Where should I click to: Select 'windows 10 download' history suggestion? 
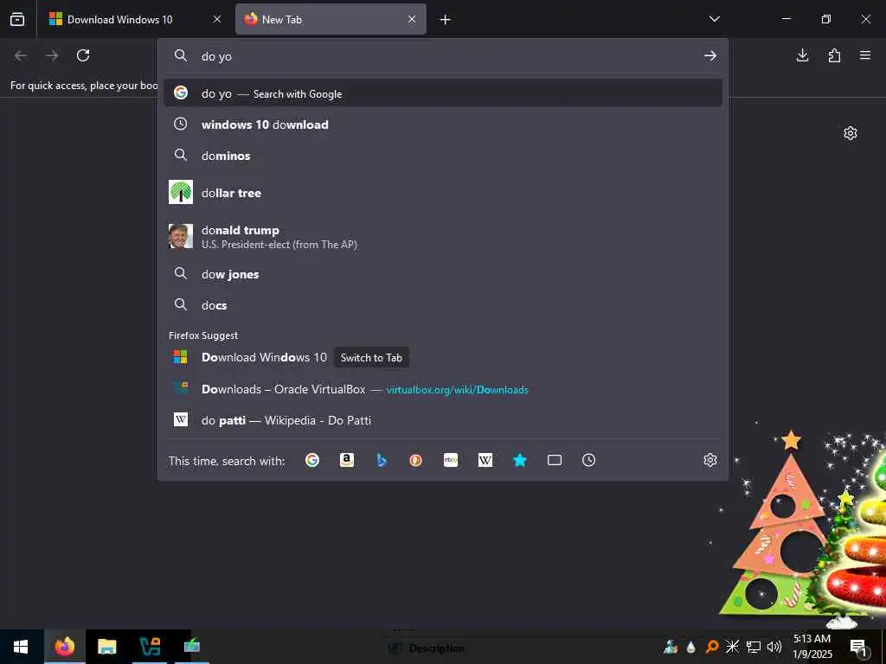[x=443, y=124]
